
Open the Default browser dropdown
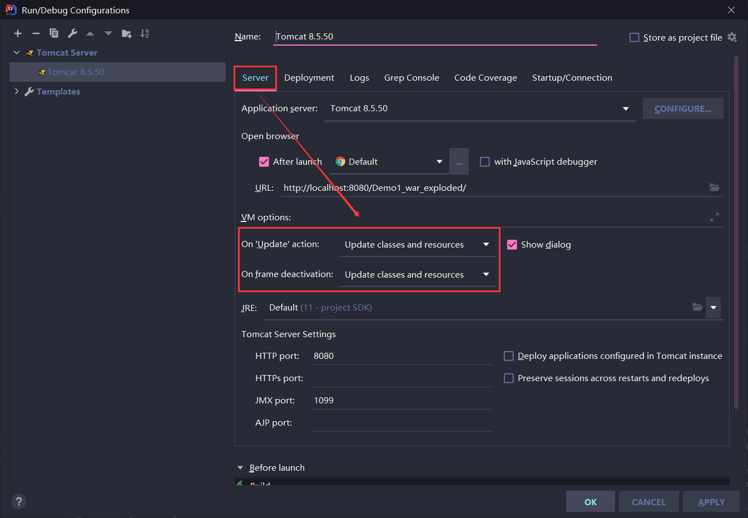click(389, 162)
